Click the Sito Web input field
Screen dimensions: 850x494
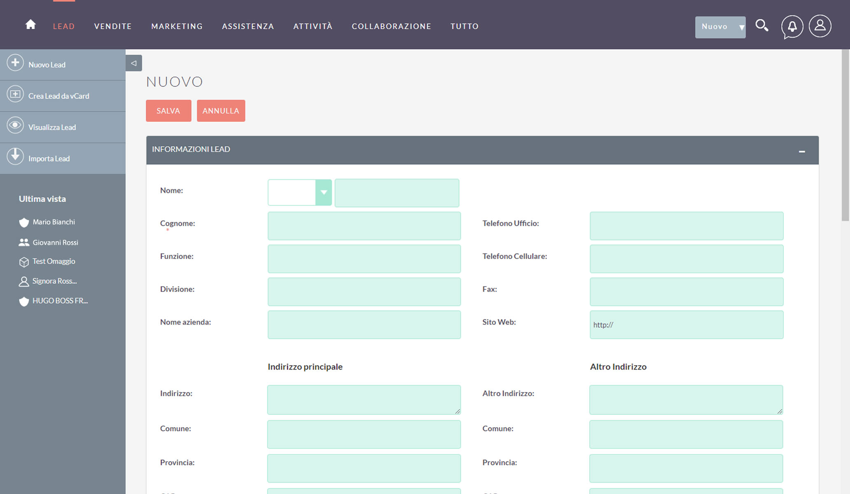pos(687,325)
